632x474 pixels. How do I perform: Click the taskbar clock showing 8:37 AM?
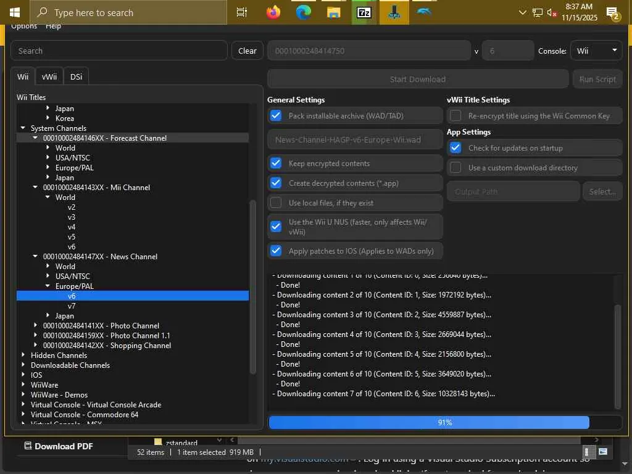pyautogui.click(x=579, y=12)
